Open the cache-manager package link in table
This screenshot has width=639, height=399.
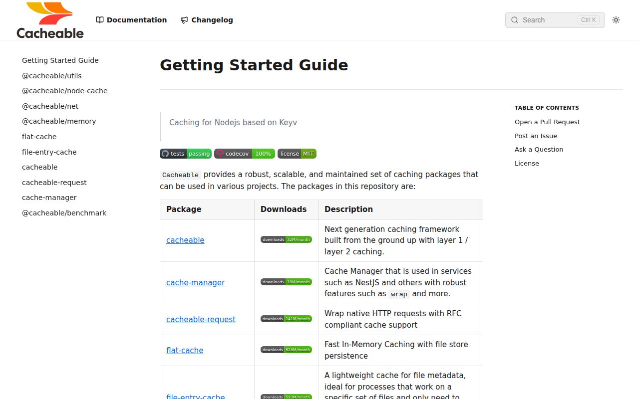[195, 283]
